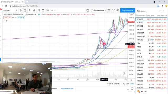Open the BTCUSD symbol search field
The height and width of the screenshot is (94, 168).
point(7,10)
